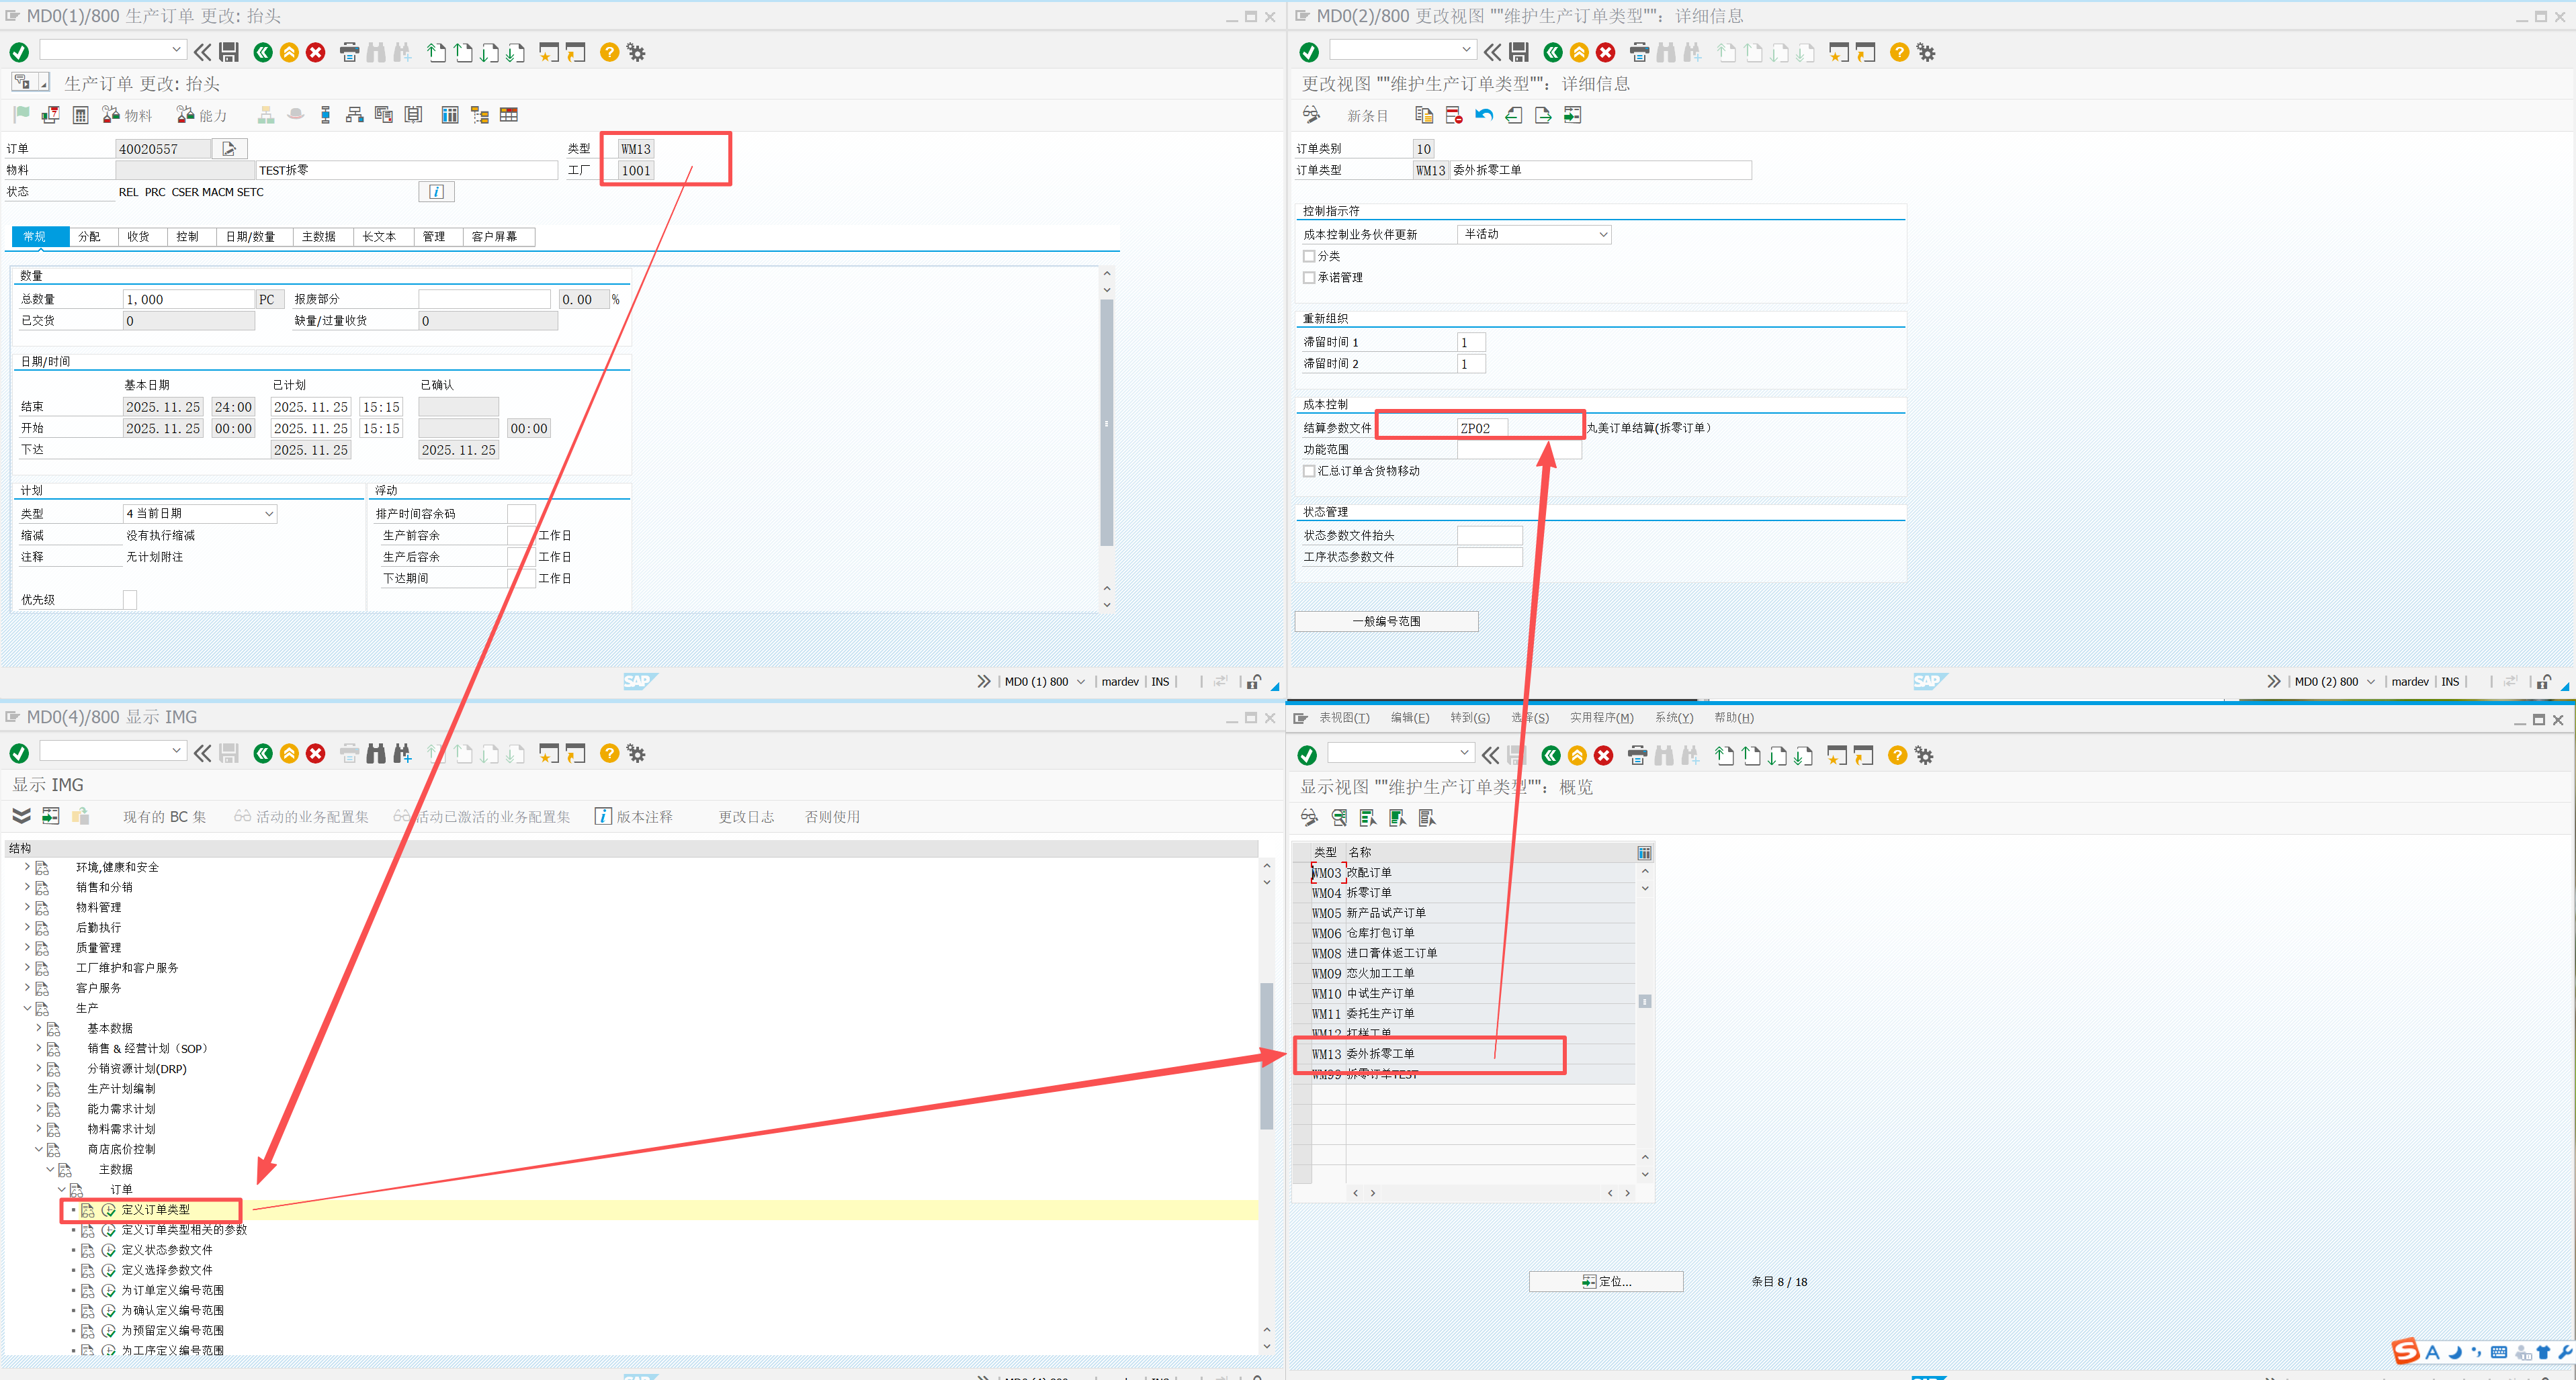This screenshot has width=2576, height=1380.
Task: Enable the 承诺管理 checkbox
Action: (1309, 277)
